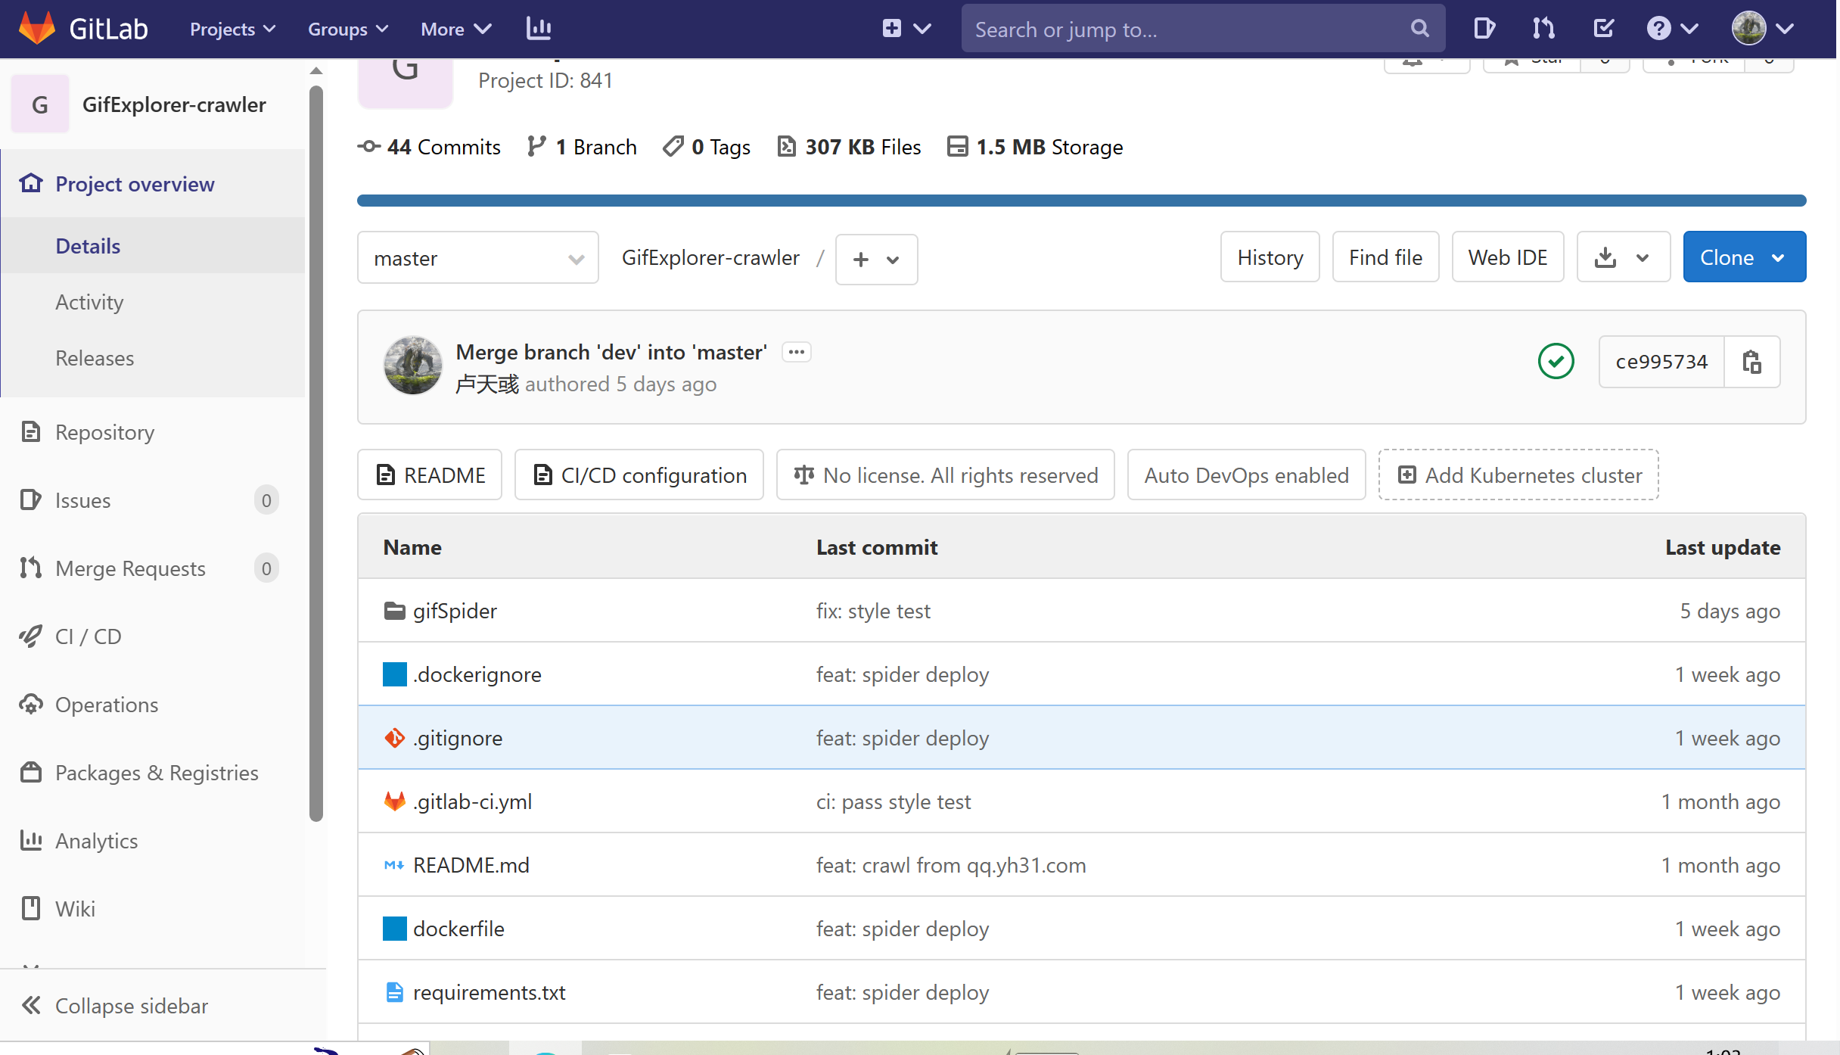Click the 0 Tags link
1840x1055 pixels.
pos(707,147)
